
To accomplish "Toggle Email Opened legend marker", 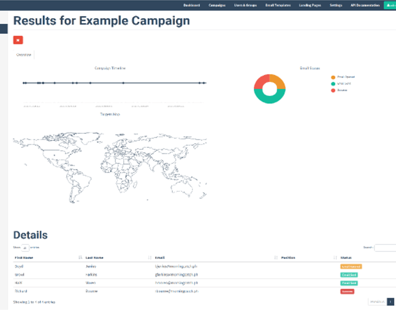I will point(333,77).
